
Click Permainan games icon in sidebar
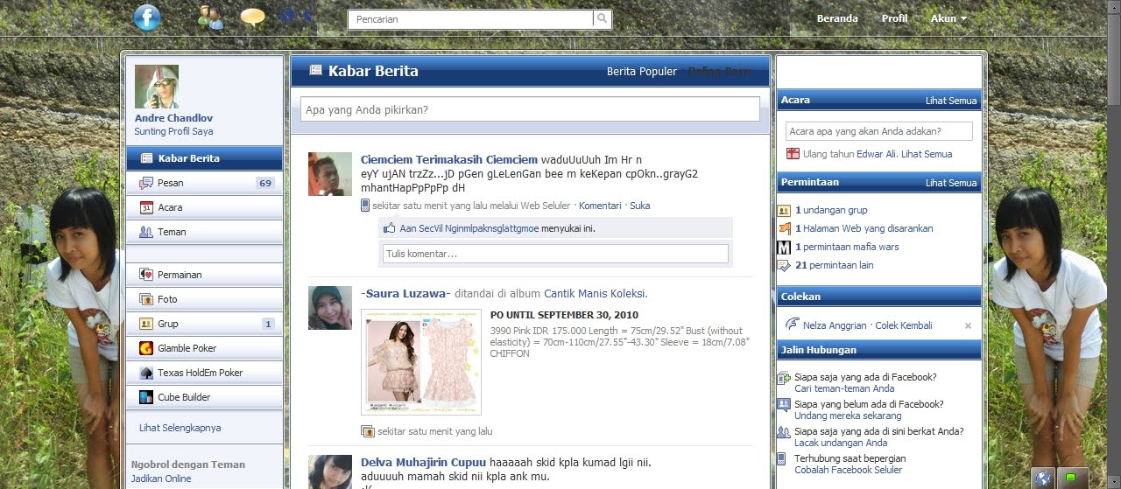[146, 275]
